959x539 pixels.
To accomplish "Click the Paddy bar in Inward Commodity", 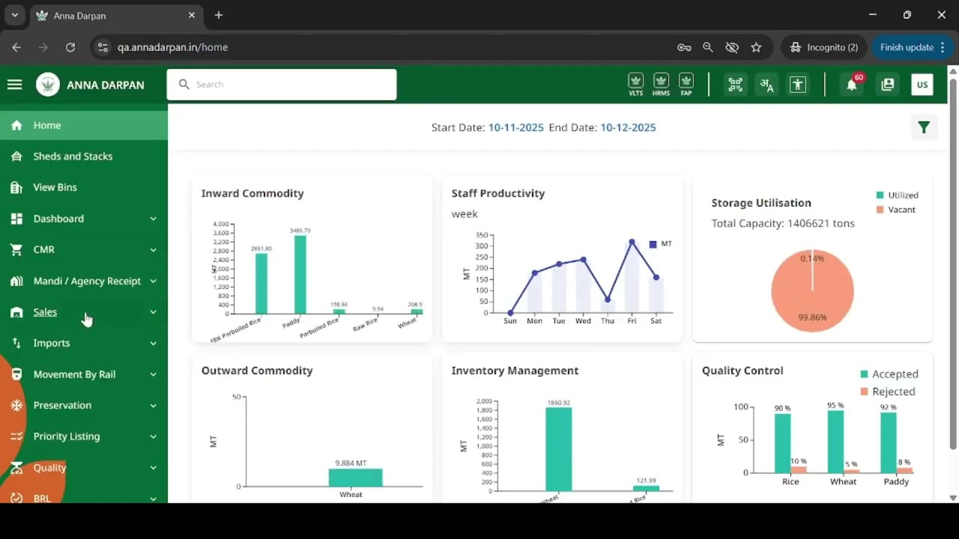I will pos(300,274).
